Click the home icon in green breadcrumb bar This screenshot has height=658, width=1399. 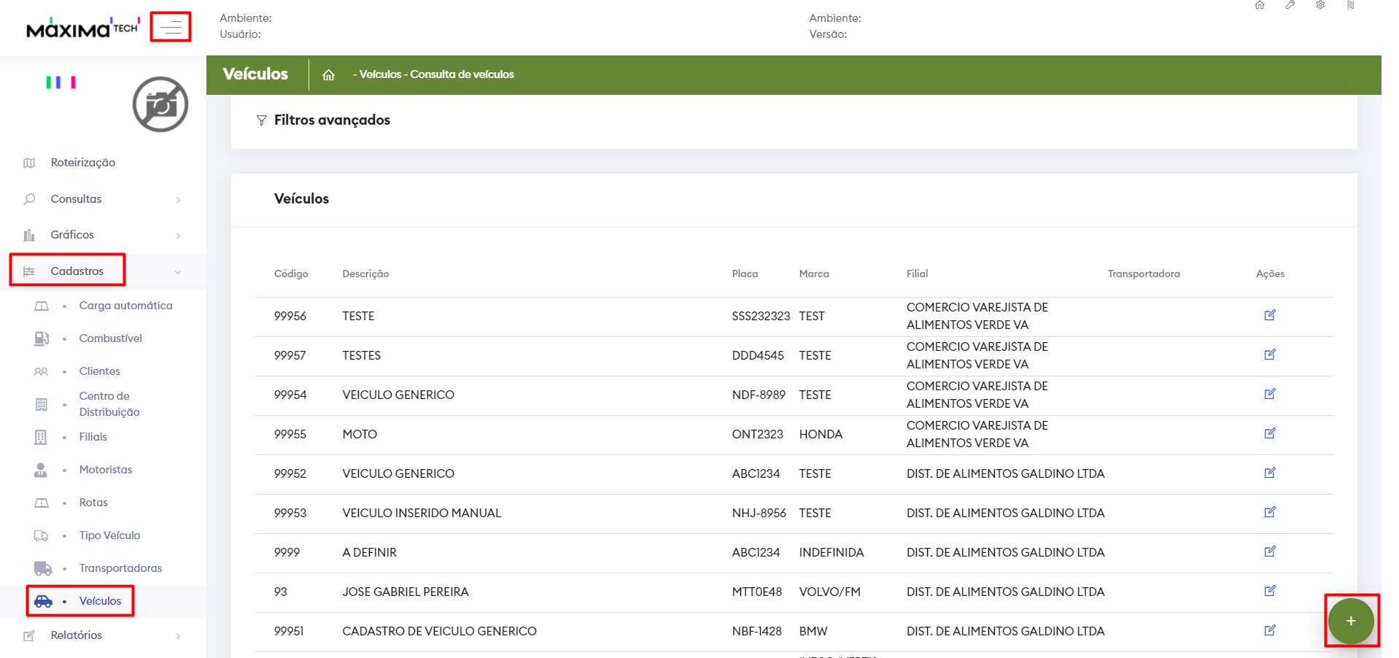pyautogui.click(x=328, y=74)
